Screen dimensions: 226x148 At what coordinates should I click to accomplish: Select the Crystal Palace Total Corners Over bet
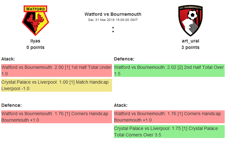(169, 132)
